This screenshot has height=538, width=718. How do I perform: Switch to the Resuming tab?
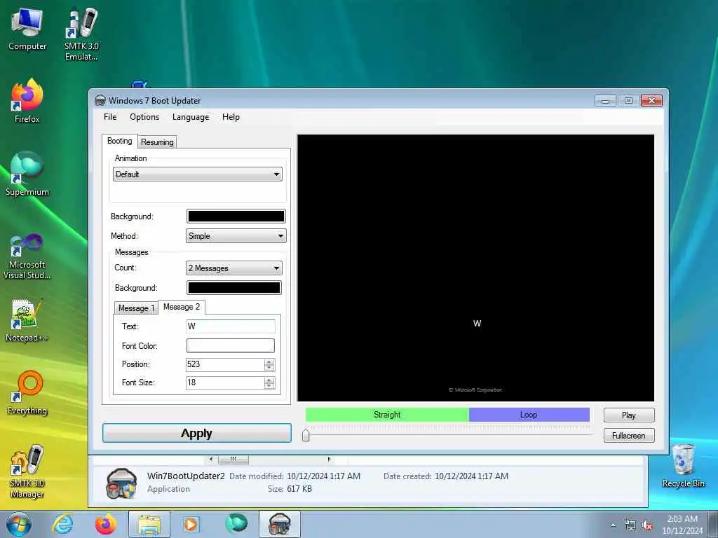pyautogui.click(x=157, y=142)
